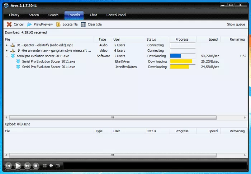This screenshot has width=251, height=174.
Task: Click Show queue
Action: click(x=236, y=24)
